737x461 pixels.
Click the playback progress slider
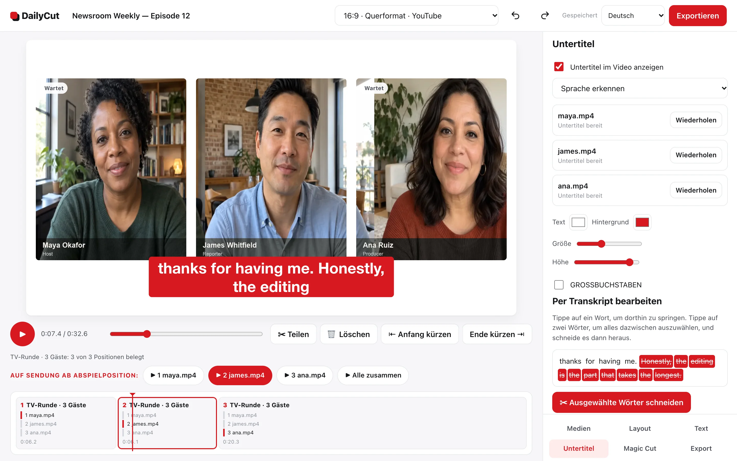click(x=186, y=334)
